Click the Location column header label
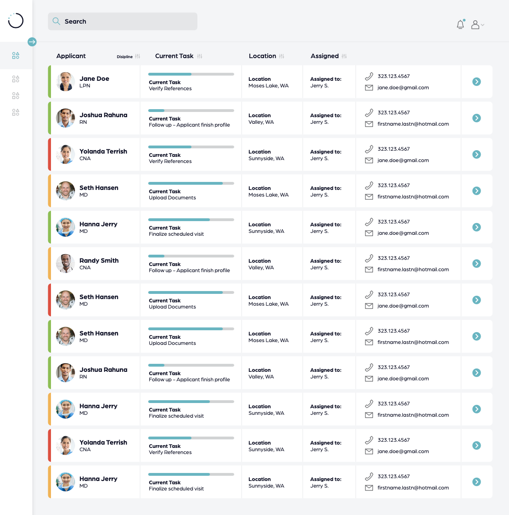The height and width of the screenshot is (515, 509). (262, 56)
